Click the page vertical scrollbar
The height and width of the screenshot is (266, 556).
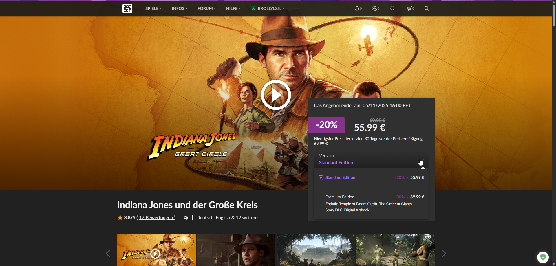coord(554,133)
